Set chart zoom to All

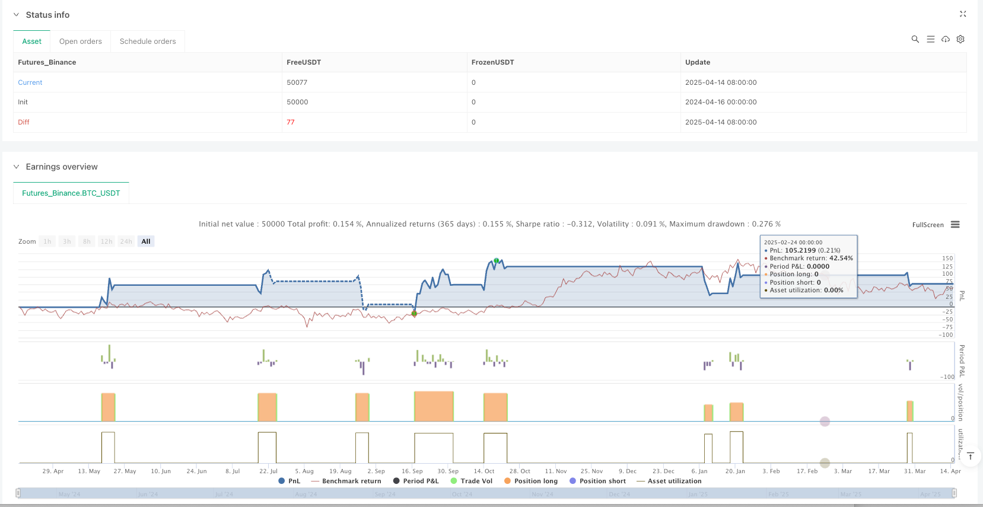pyautogui.click(x=146, y=241)
